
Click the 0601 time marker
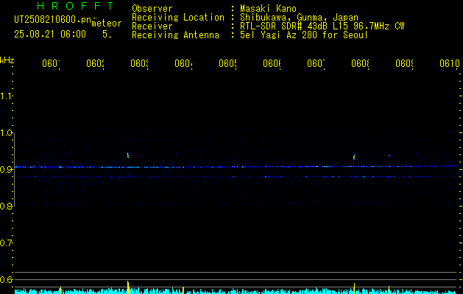[51, 63]
